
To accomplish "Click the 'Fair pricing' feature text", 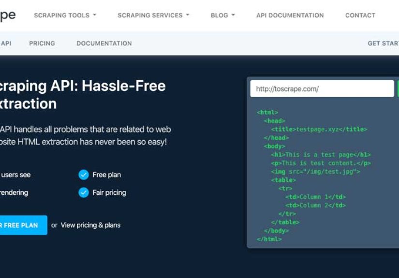I will (109, 192).
